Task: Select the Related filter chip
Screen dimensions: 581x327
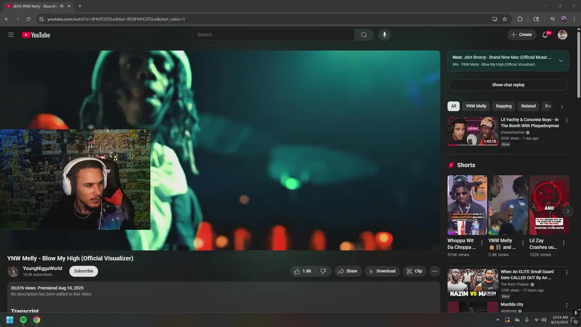Action: (528, 106)
